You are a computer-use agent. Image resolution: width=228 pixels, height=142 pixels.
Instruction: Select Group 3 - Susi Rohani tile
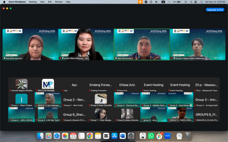180,100
